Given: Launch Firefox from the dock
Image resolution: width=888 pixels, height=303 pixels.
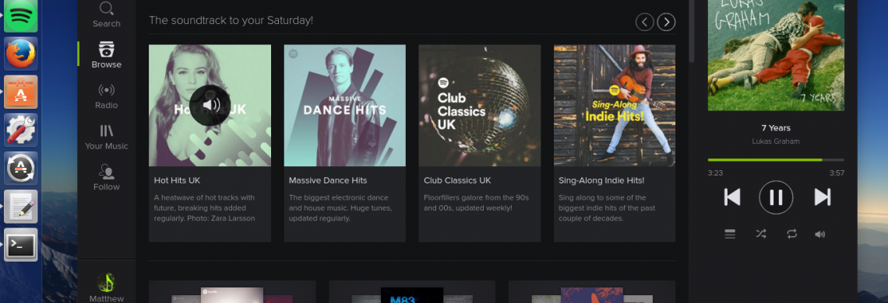Looking at the screenshot, I should [21, 54].
